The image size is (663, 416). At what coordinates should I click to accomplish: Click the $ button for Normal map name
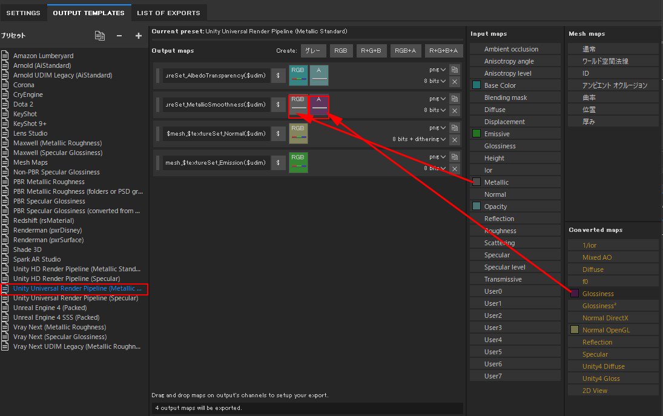point(278,134)
